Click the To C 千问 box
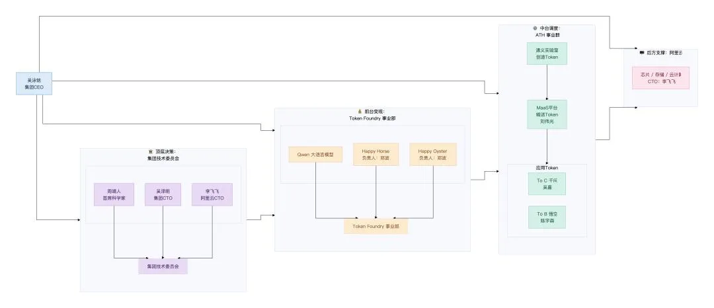 547,184
